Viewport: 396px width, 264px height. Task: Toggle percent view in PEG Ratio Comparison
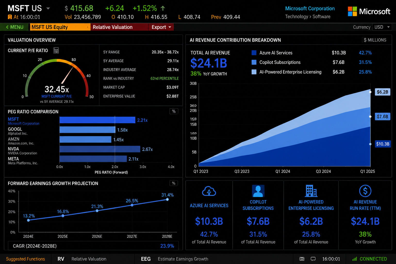click(174, 111)
